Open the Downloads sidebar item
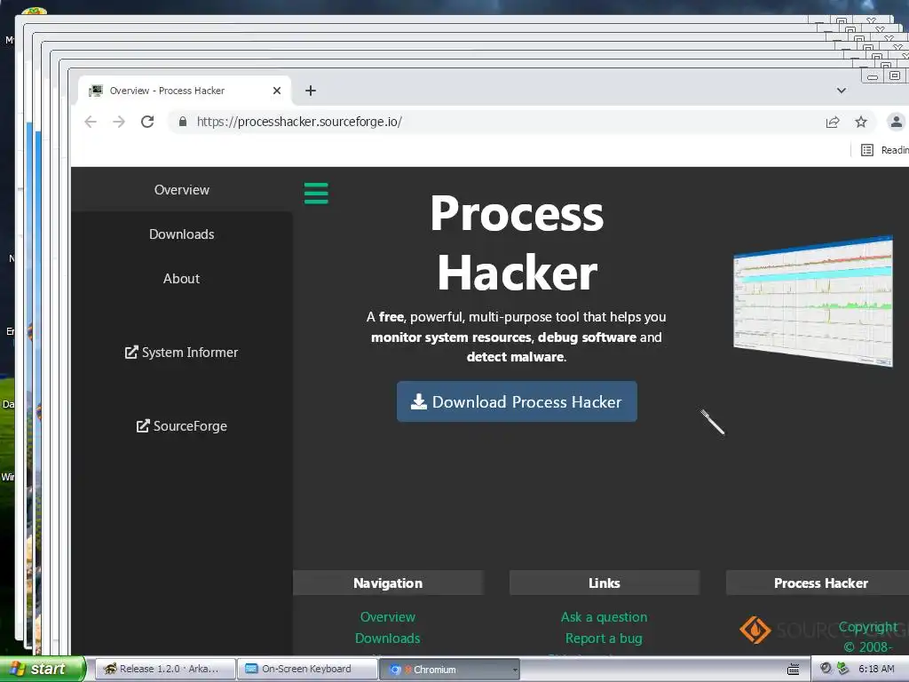This screenshot has width=909, height=682. (181, 234)
